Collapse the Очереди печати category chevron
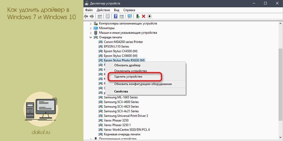 [91, 37]
